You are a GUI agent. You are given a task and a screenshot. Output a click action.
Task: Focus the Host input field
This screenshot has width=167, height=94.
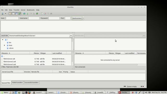[x=12, y=18]
